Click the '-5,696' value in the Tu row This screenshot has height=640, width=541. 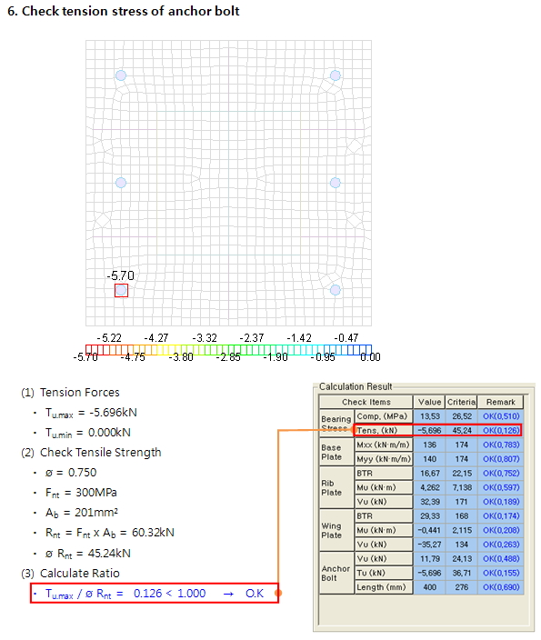[429, 573]
